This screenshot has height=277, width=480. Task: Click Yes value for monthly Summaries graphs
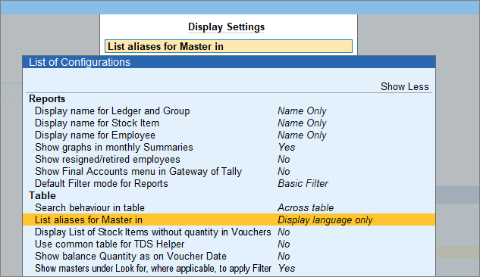(x=287, y=148)
